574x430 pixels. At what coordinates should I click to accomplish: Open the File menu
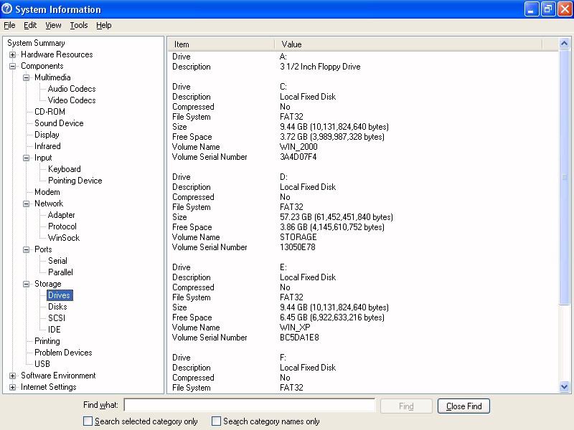click(9, 25)
